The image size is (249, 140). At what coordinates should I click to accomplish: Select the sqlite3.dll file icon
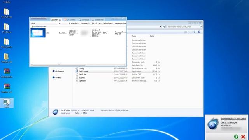[77, 81]
